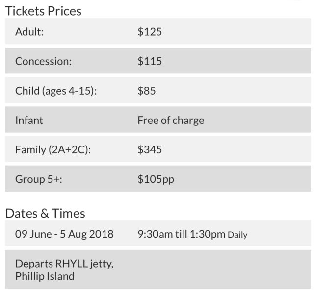
Task: Click the Phillip Island location text
Action: click(x=45, y=276)
